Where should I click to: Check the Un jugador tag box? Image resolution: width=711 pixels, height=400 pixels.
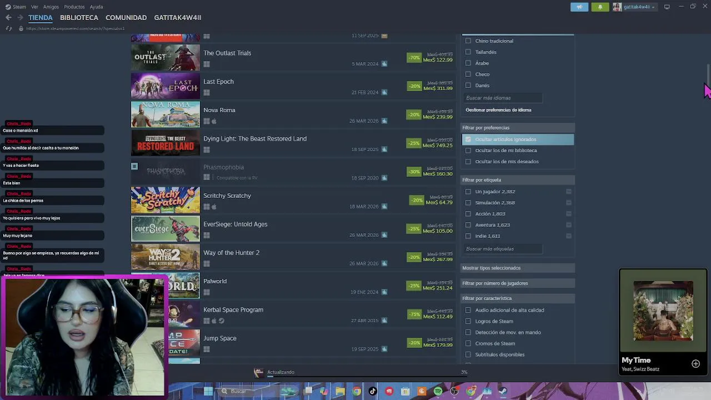[x=468, y=192]
